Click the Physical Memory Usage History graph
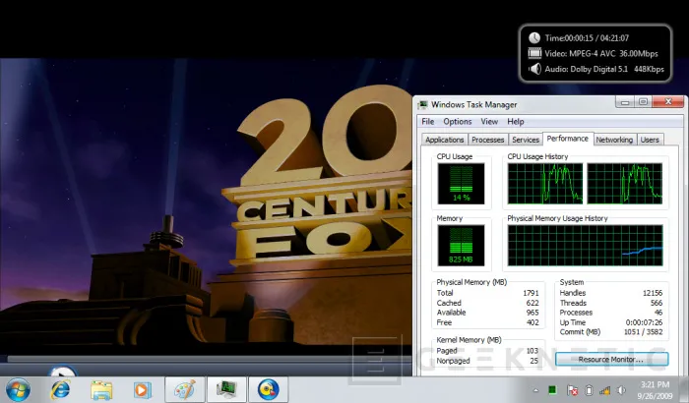Viewport: 689px width, 403px height. pyautogui.click(x=585, y=246)
